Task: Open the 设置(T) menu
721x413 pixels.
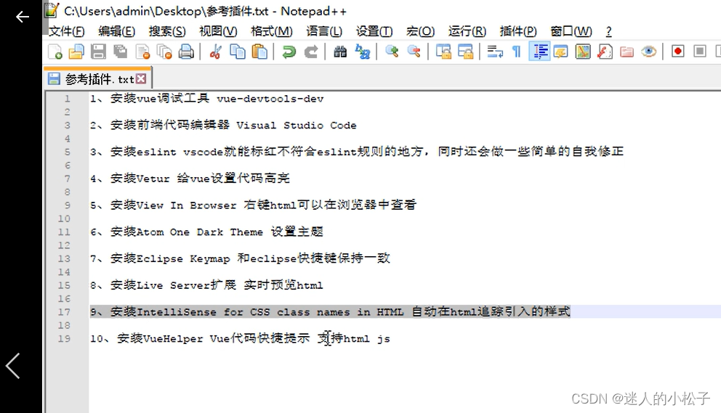Action: (x=374, y=31)
